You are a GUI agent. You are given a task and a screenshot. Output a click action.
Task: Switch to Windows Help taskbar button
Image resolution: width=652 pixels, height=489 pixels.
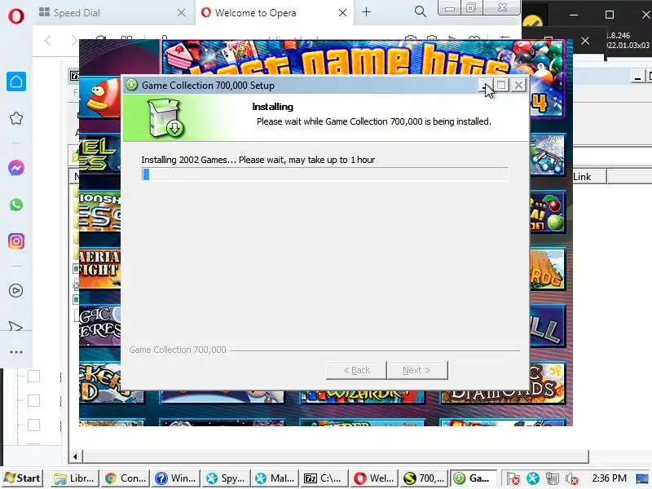(x=176, y=478)
